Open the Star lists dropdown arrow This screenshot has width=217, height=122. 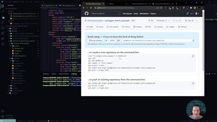[197, 21]
